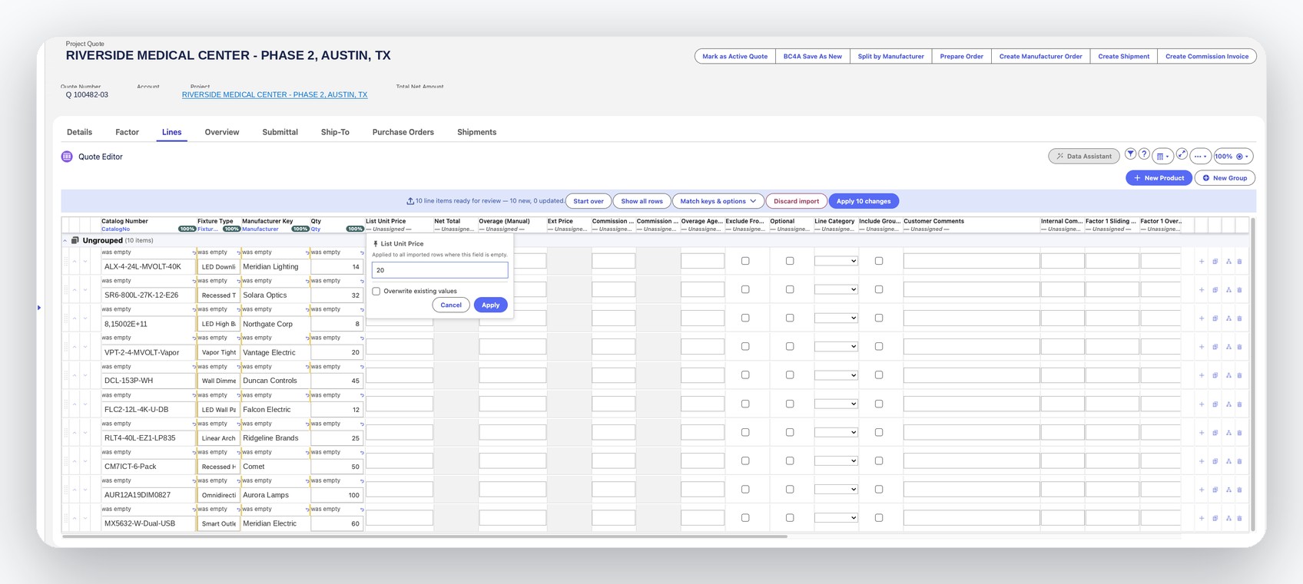Tick Optional checkbox on the SR6-800L-27K-12-E26 row
This screenshot has width=1303, height=584.
tap(790, 289)
